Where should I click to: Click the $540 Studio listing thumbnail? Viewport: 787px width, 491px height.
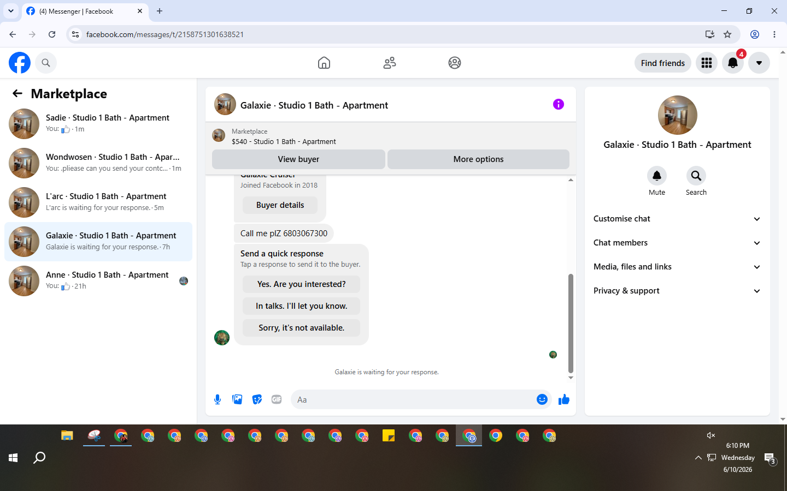219,135
